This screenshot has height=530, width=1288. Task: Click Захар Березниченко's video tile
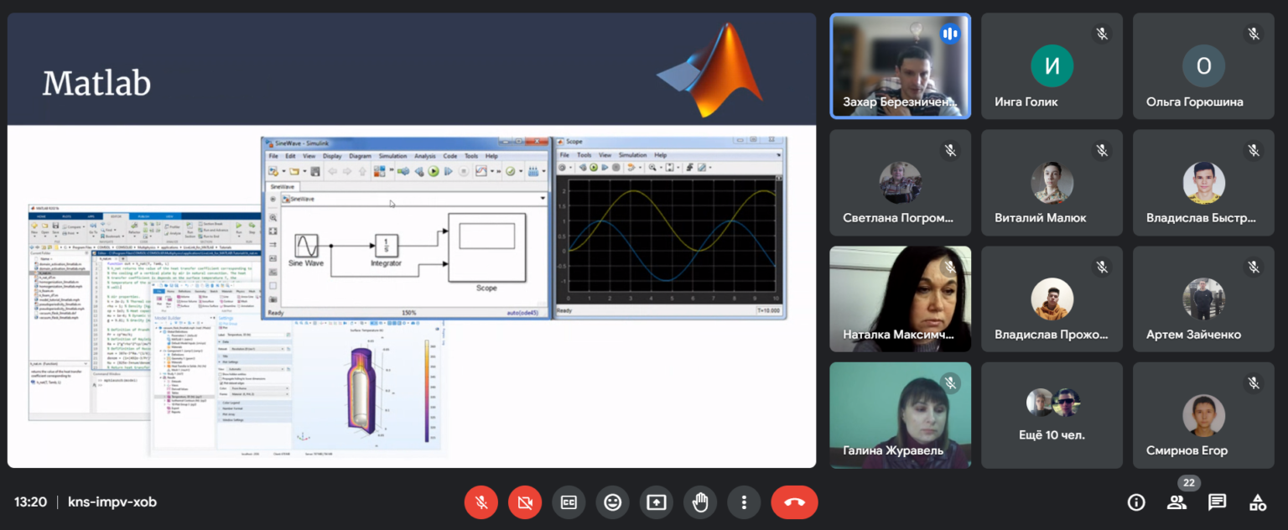pos(900,65)
